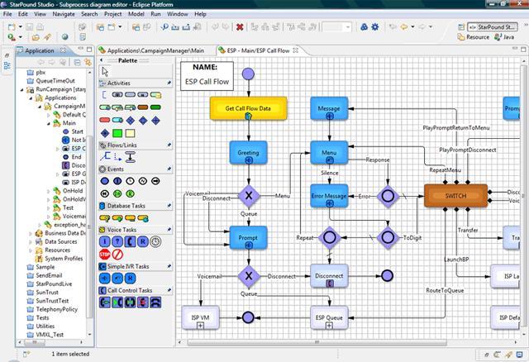Screen dimensions: 529x362
Task: Click the ESP Queue subprocess node
Action: (x=329, y=317)
